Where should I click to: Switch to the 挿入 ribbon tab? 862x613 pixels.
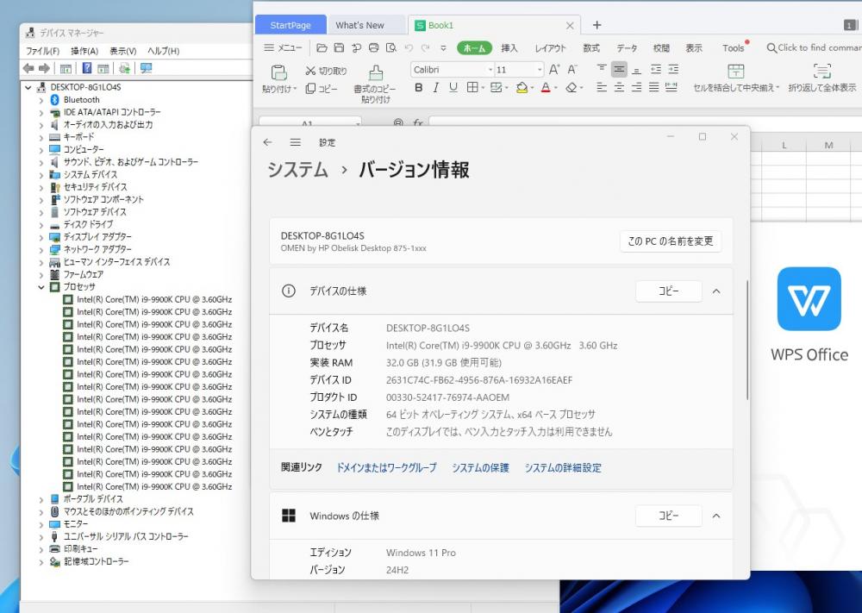point(509,47)
